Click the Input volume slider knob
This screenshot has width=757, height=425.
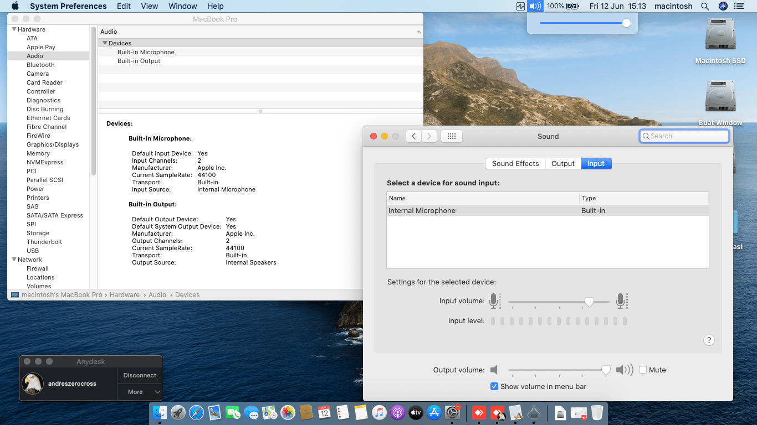589,302
